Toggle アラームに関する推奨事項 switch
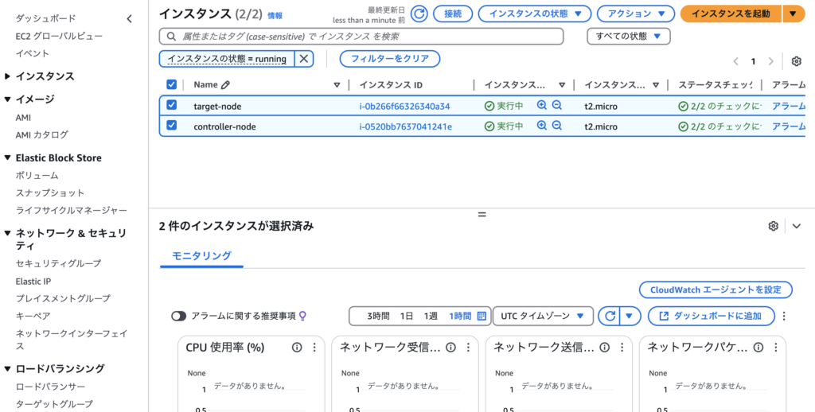Screen dimensions: 815x412 (179, 317)
